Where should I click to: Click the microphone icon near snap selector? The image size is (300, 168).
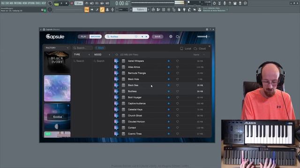pyautogui.click(x=112, y=9)
